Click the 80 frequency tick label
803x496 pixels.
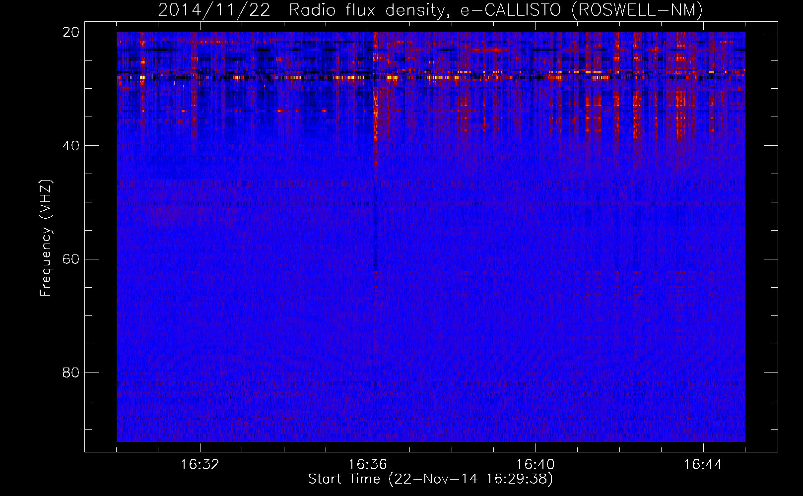pos(71,372)
